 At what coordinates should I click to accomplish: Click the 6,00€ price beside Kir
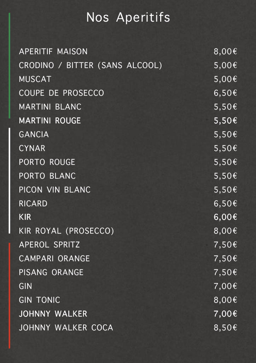click(225, 217)
